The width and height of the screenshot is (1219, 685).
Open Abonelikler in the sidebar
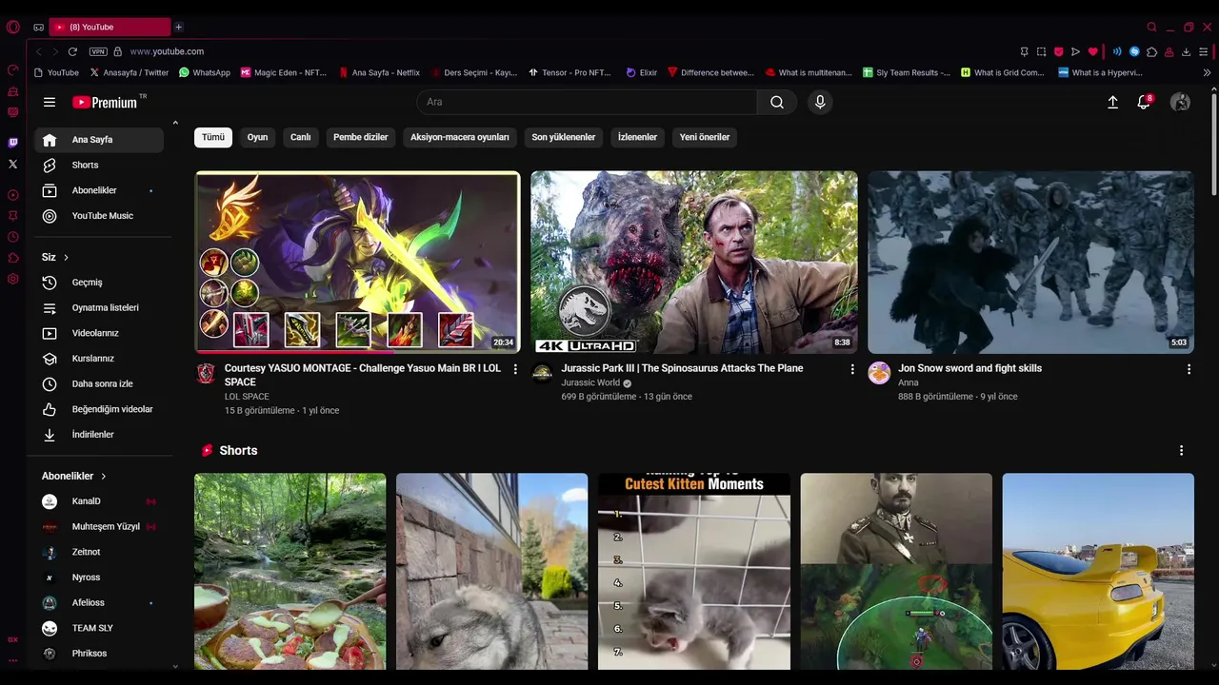(x=99, y=190)
